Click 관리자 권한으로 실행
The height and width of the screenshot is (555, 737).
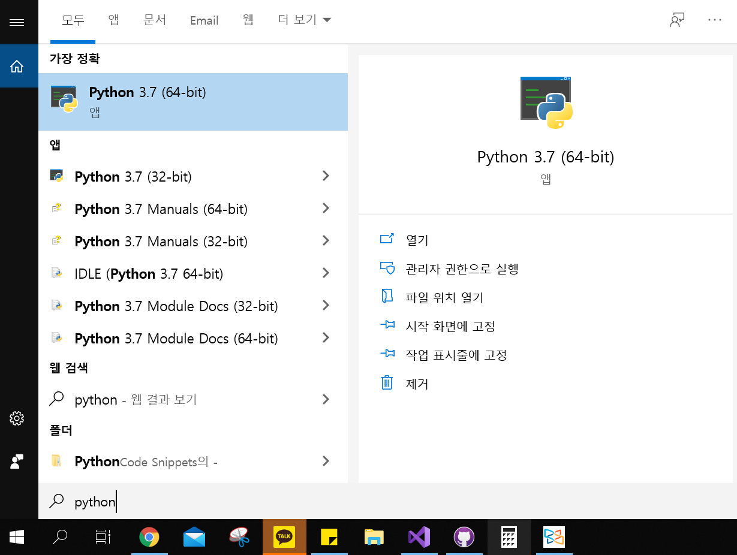point(462,269)
